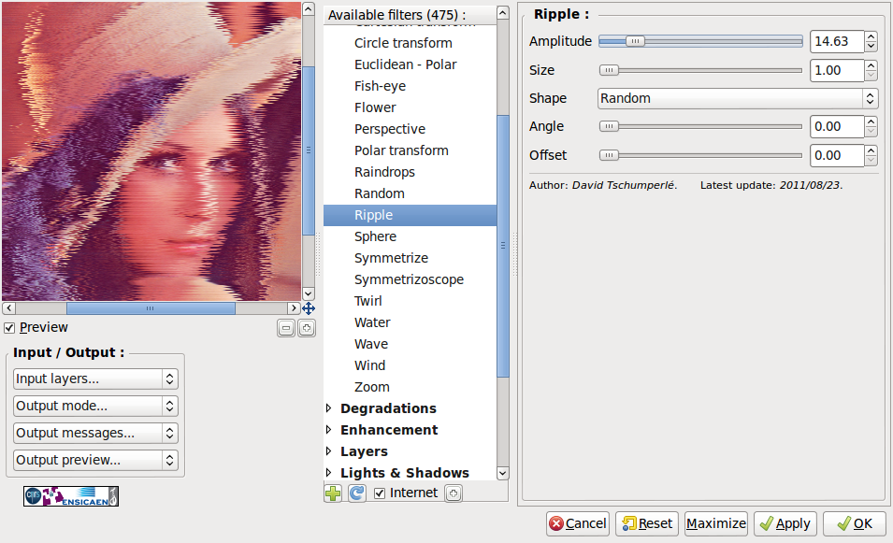The width and height of the screenshot is (893, 543).
Task: Click the Angle slider handle
Action: pos(609,126)
